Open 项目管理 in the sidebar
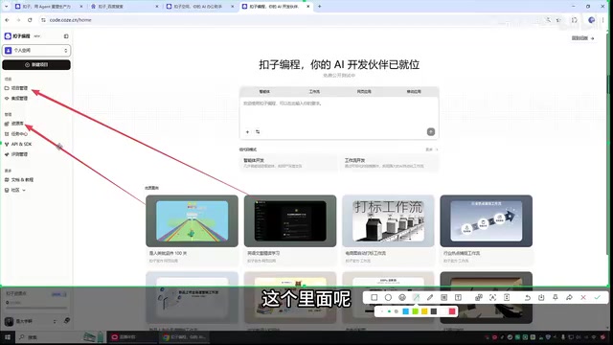The width and height of the screenshot is (613, 345). 16,88
